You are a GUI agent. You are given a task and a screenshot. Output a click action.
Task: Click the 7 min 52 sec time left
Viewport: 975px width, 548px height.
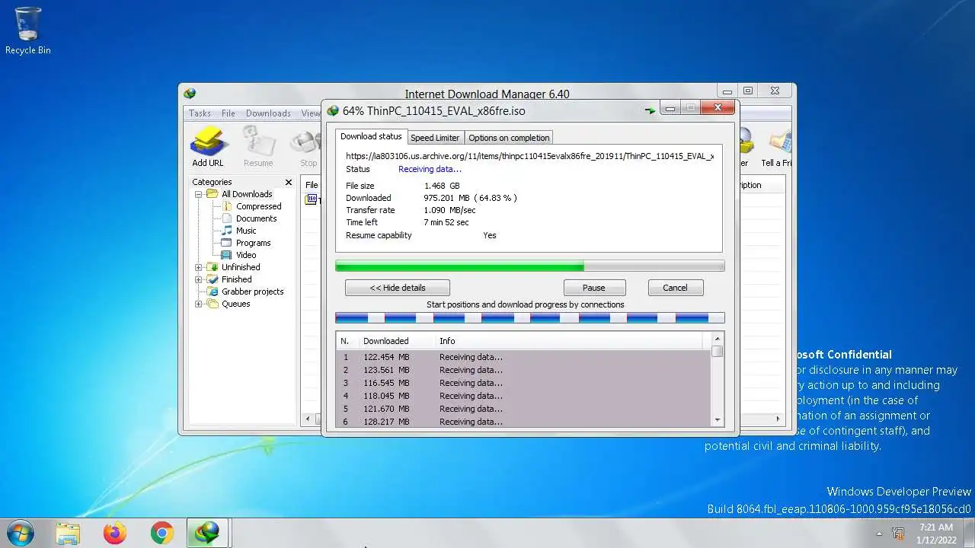(446, 222)
